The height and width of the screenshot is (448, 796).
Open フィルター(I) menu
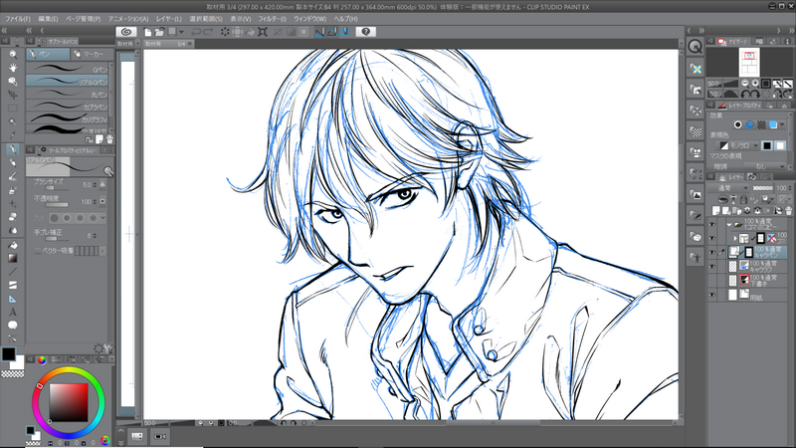(x=272, y=19)
